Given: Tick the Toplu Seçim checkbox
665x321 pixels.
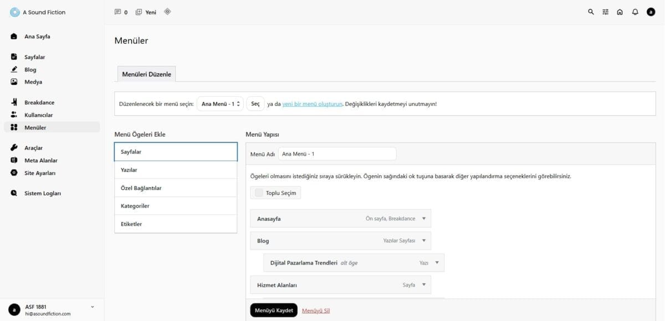Looking at the screenshot, I should (259, 193).
